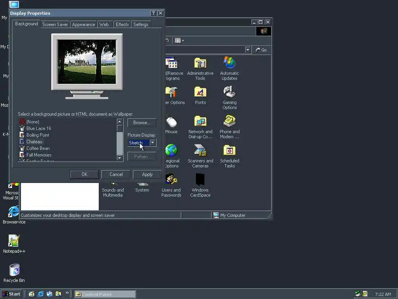Click first quick launch icon beside Start
Viewport: 398px width, 299px height.
[31, 294]
